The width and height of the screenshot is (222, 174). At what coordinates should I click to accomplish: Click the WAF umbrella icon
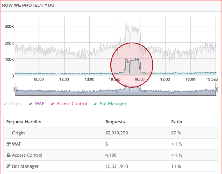point(8,144)
